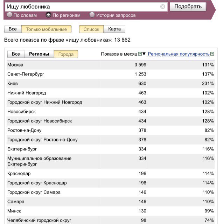Click help icon next to Показов в месяц
This screenshot has width=224, height=224.
tap(140, 54)
